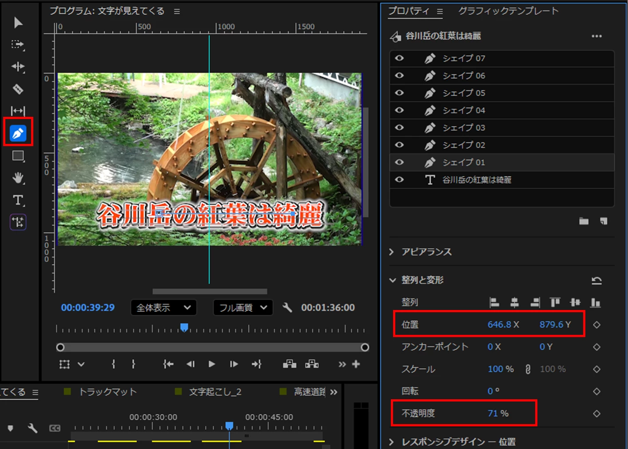Play the program monitor
Image resolution: width=628 pixels, height=449 pixels.
(212, 364)
